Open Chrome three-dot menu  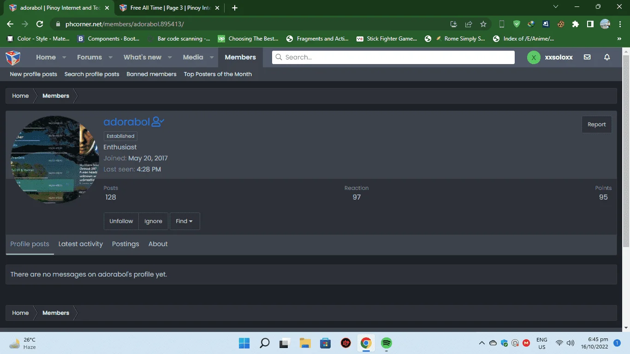point(619,24)
